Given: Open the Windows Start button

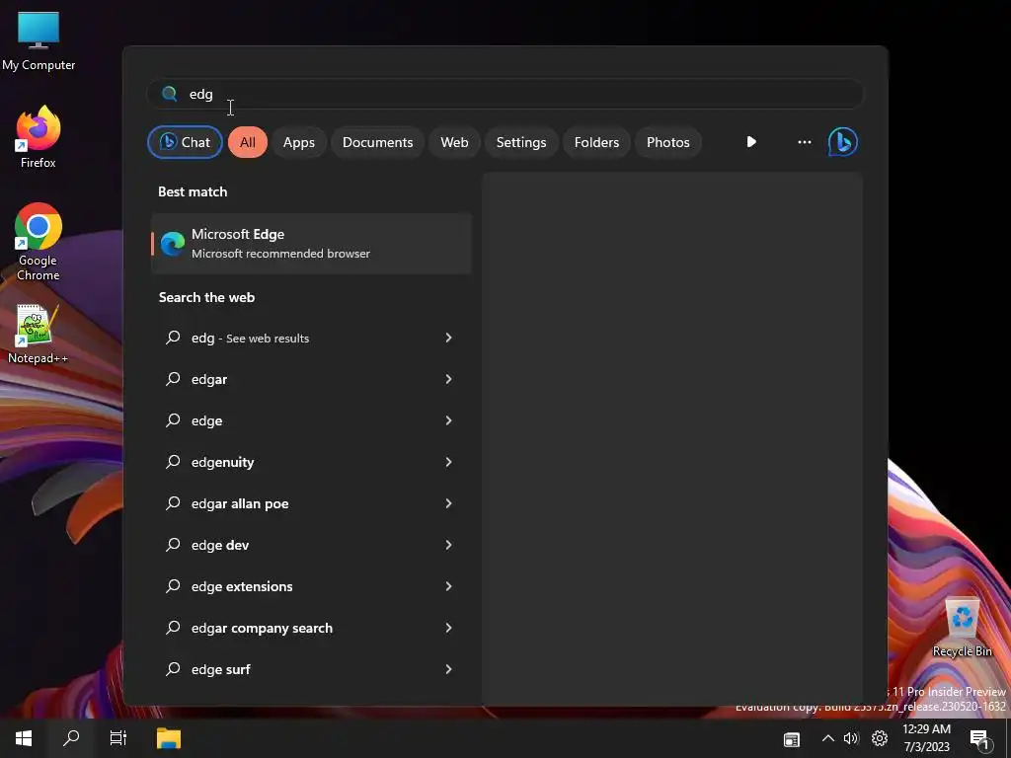Looking at the screenshot, I should coord(24,738).
